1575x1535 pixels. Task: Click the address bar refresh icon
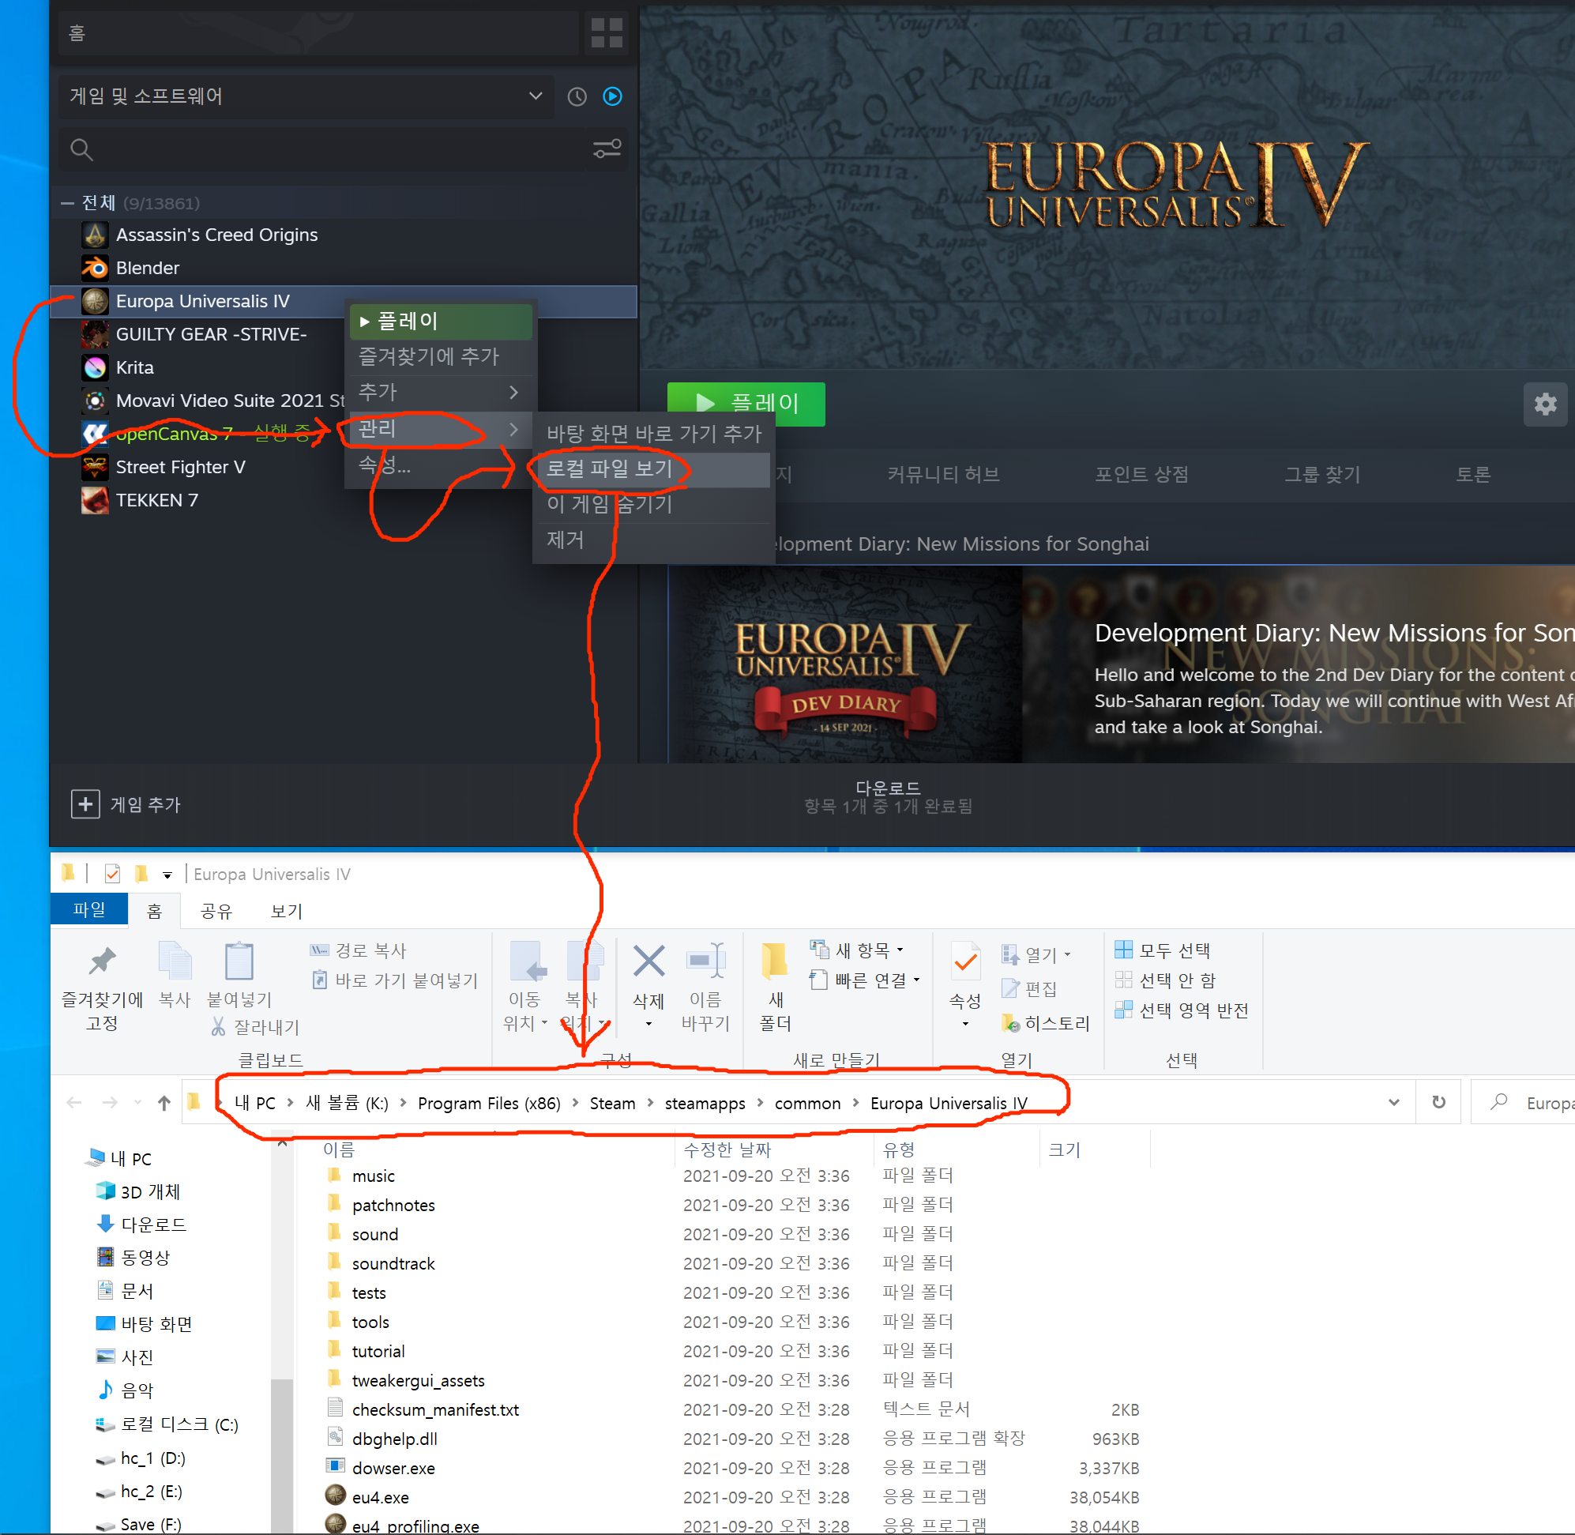pos(1439,1102)
